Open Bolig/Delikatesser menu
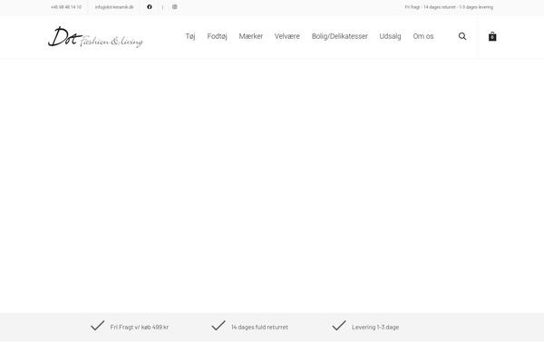This screenshot has height=362, width=544. [x=340, y=36]
